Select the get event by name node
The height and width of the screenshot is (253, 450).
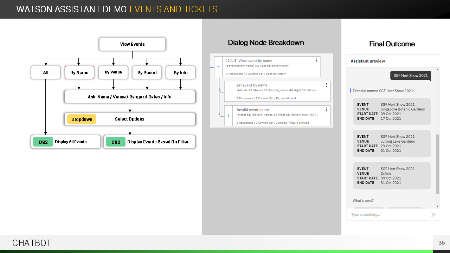(x=274, y=91)
